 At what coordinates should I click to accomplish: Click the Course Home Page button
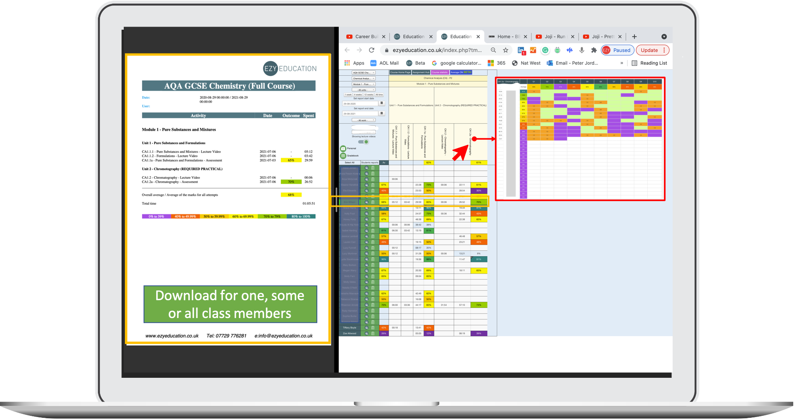[x=400, y=72]
